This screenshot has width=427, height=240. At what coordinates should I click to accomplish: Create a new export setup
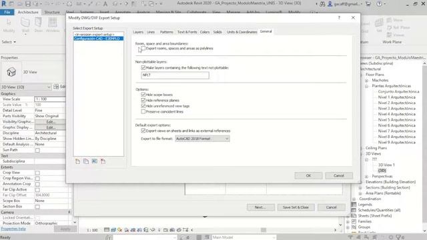[x=77, y=161]
